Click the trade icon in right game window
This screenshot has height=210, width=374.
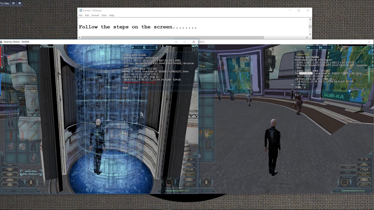364,159
